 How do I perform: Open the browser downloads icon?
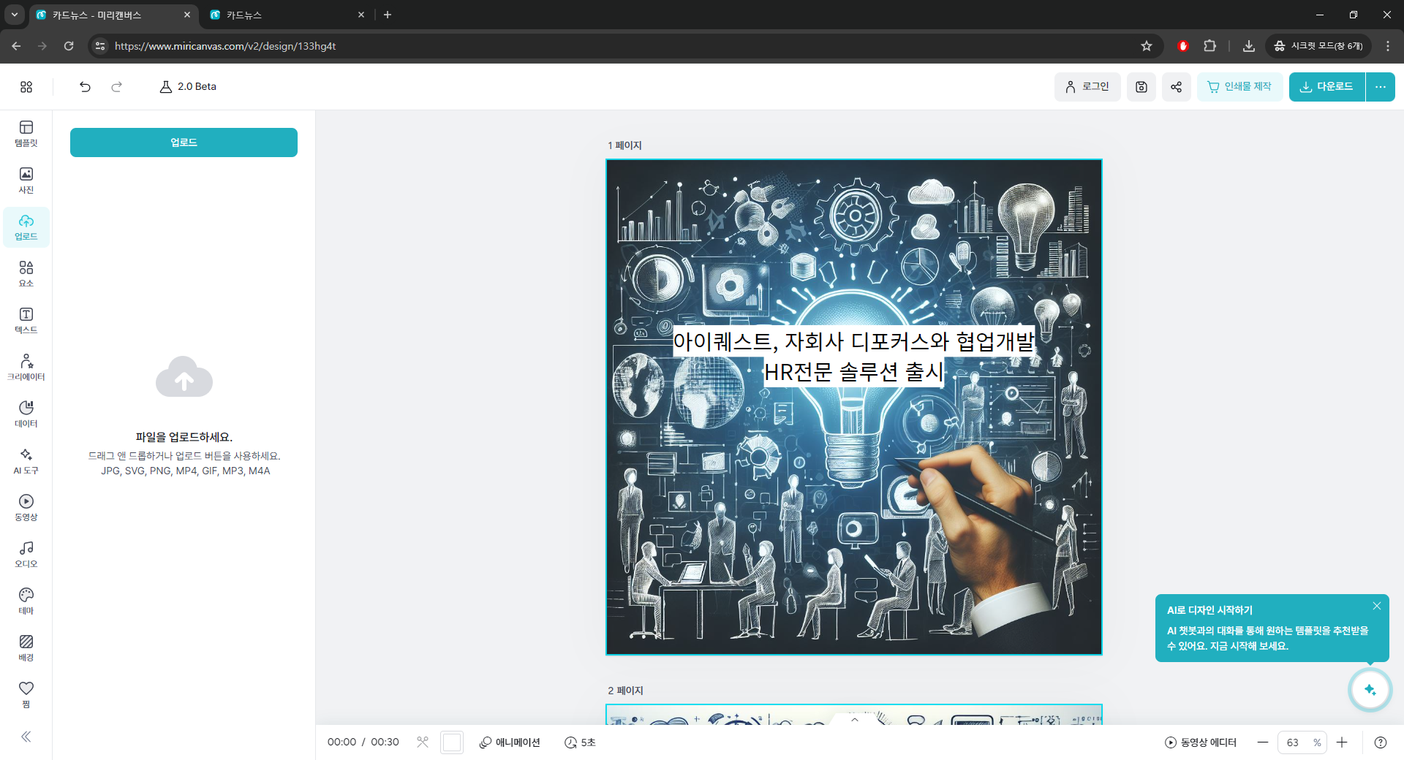pyautogui.click(x=1249, y=46)
